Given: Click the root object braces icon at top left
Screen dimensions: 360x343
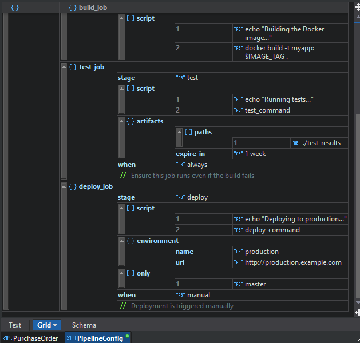Looking at the screenshot, I should [15, 7].
